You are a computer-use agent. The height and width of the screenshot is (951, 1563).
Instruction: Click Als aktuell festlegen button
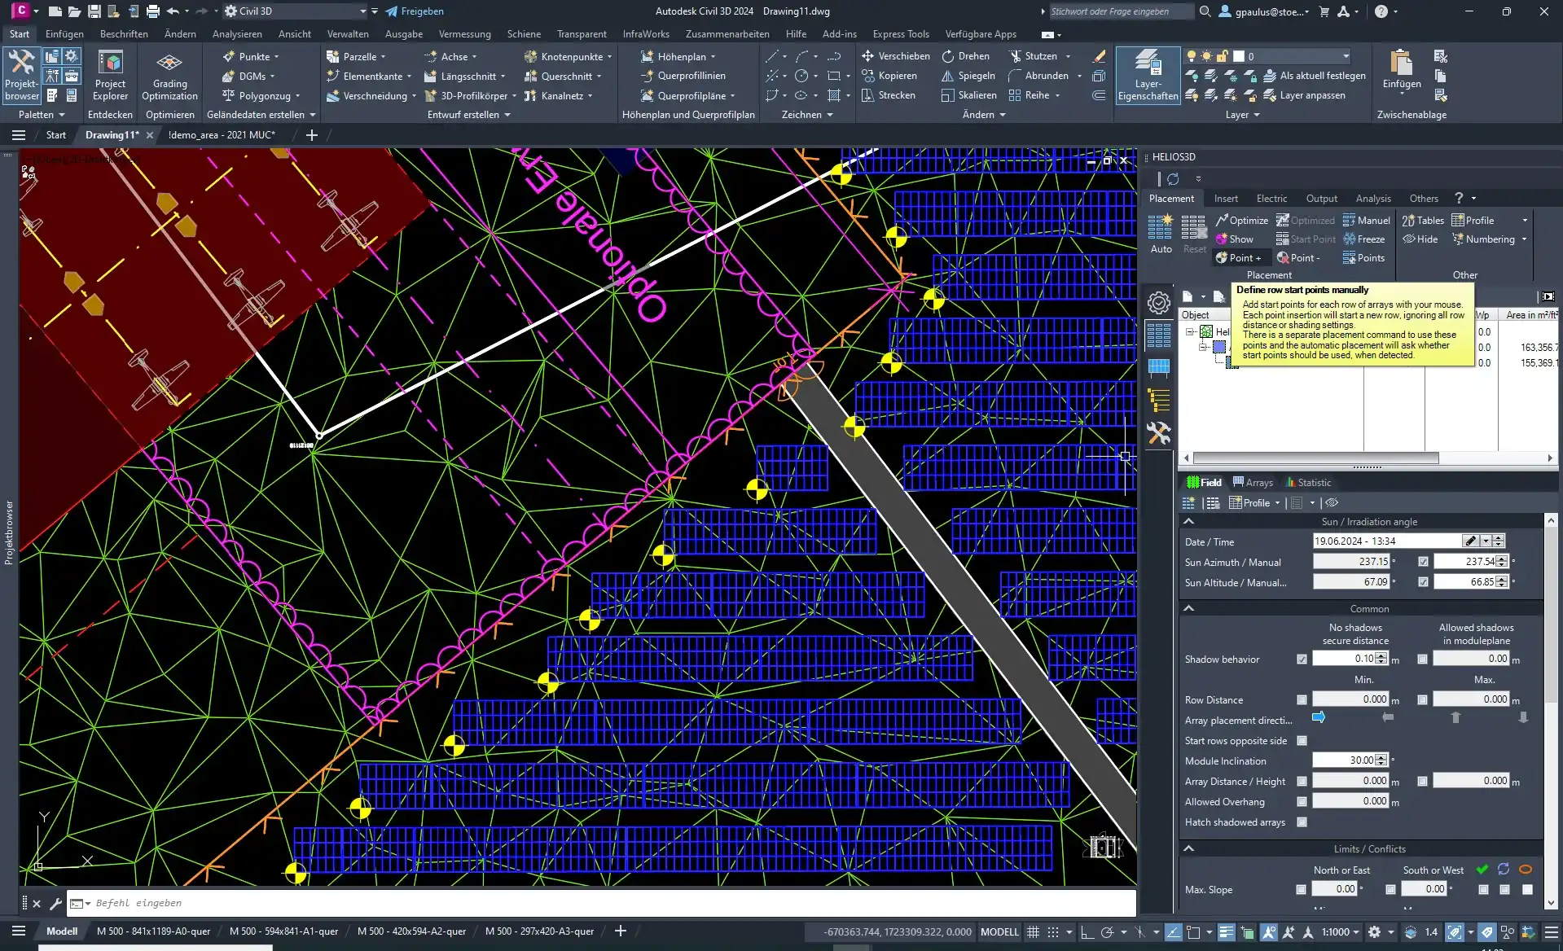click(x=1314, y=76)
